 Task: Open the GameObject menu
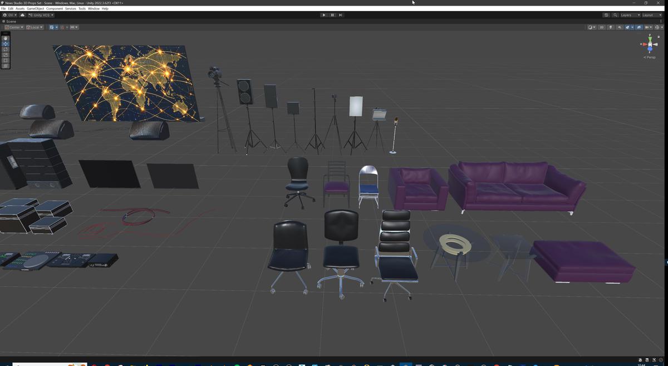(35, 8)
